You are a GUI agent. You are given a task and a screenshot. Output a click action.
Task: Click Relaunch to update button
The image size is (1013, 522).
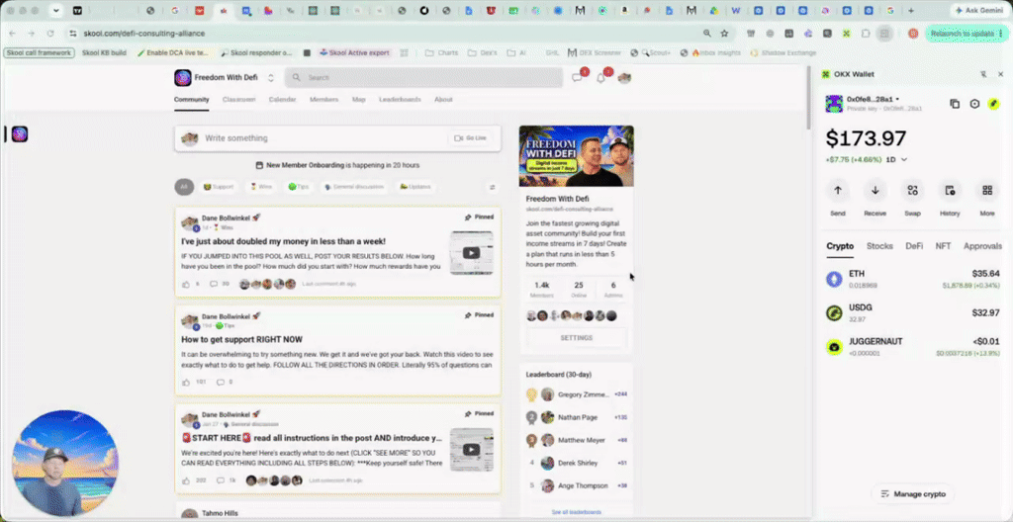point(967,33)
